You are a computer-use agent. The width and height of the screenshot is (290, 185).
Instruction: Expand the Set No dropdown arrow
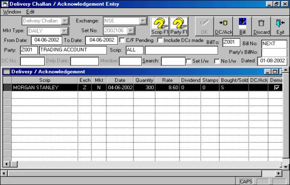click(131, 31)
